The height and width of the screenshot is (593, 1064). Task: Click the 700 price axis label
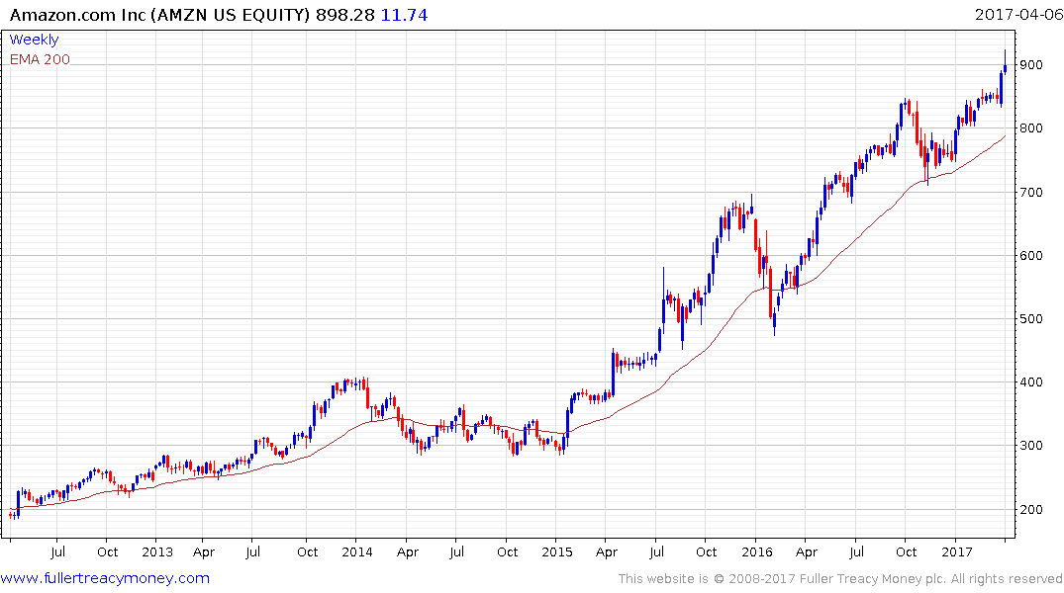click(x=1030, y=193)
